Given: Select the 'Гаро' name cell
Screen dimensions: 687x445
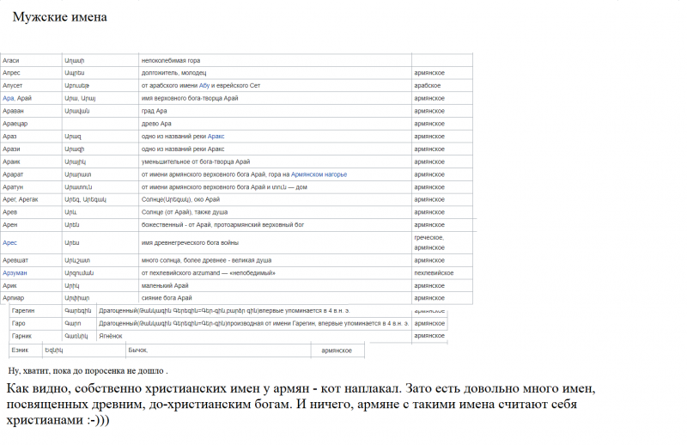Looking at the screenshot, I should pos(36,323).
